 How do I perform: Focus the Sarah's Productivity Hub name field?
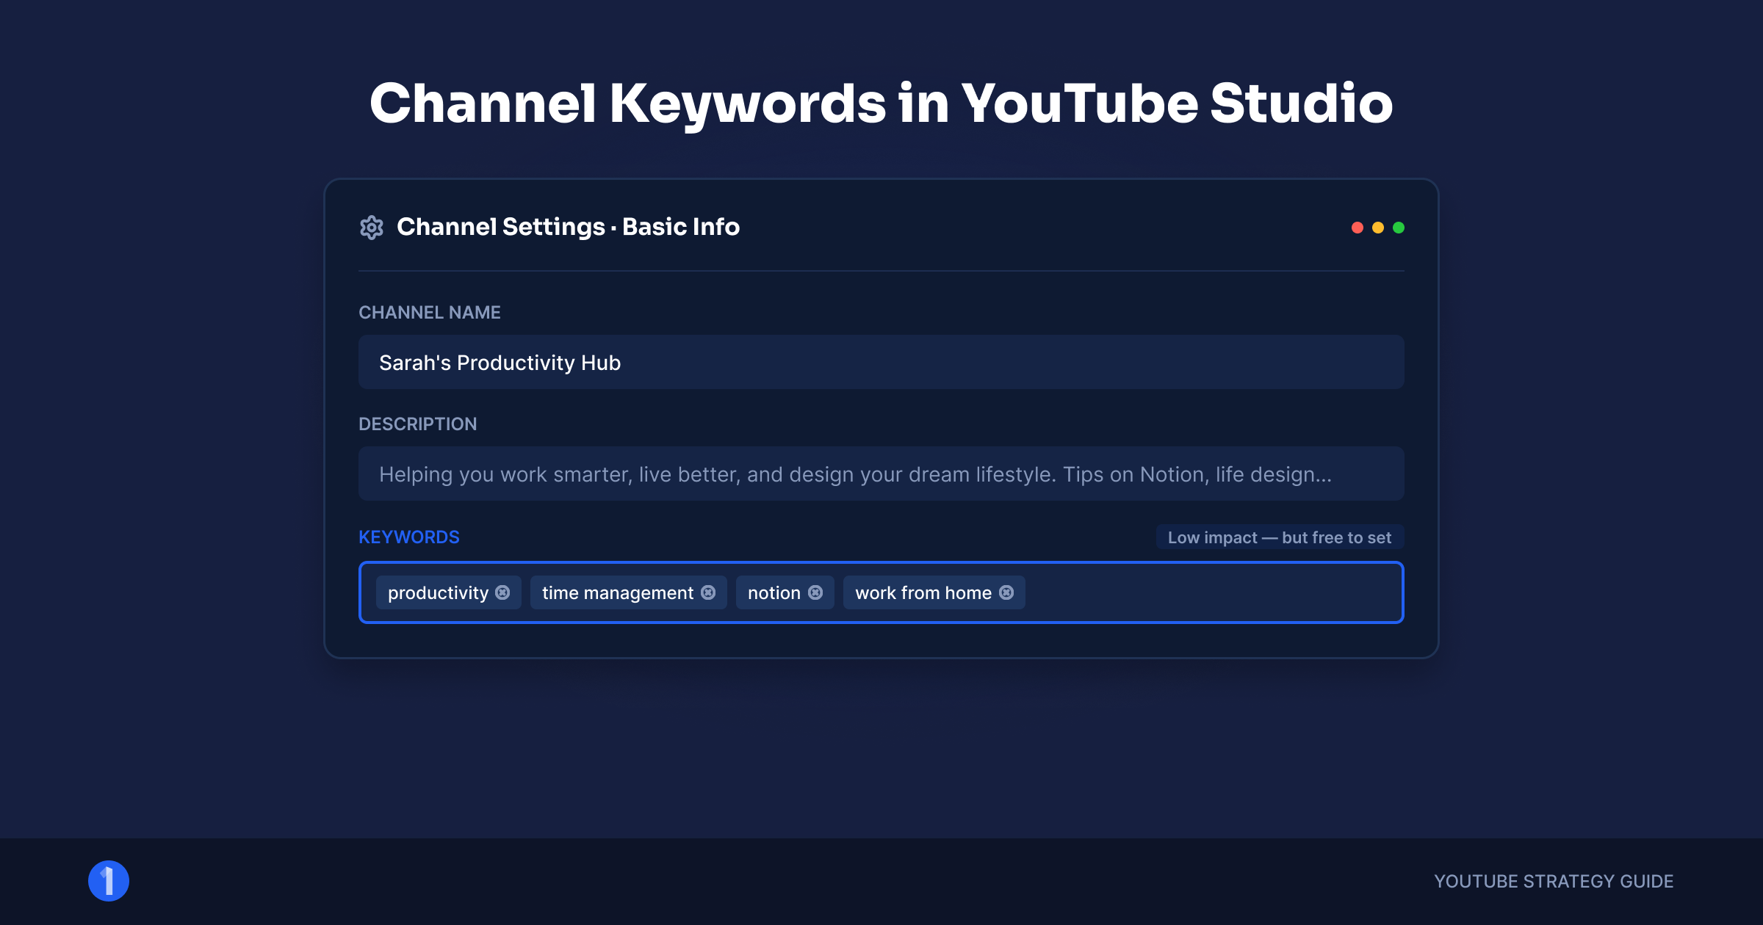(x=881, y=362)
